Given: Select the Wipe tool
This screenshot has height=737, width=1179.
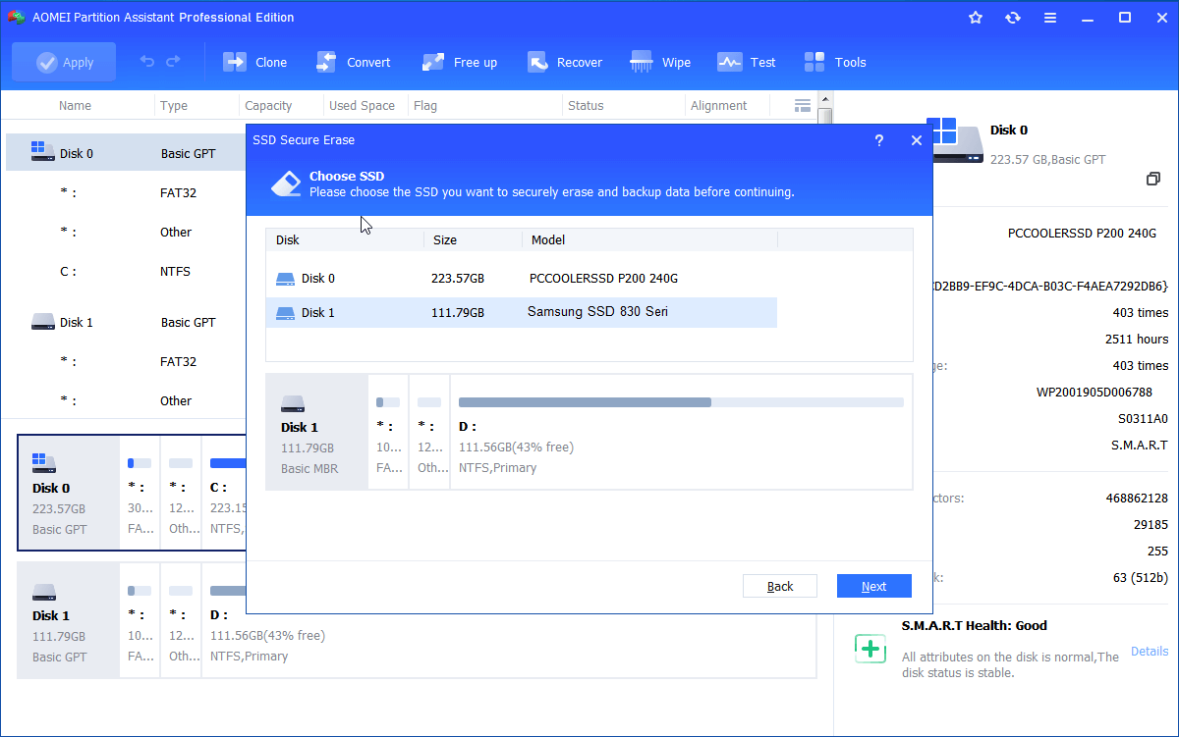Looking at the screenshot, I should point(643,62).
